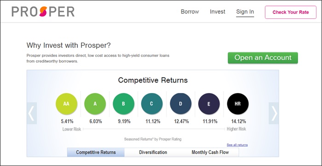Select the dark purple E rating circle

coord(209,104)
